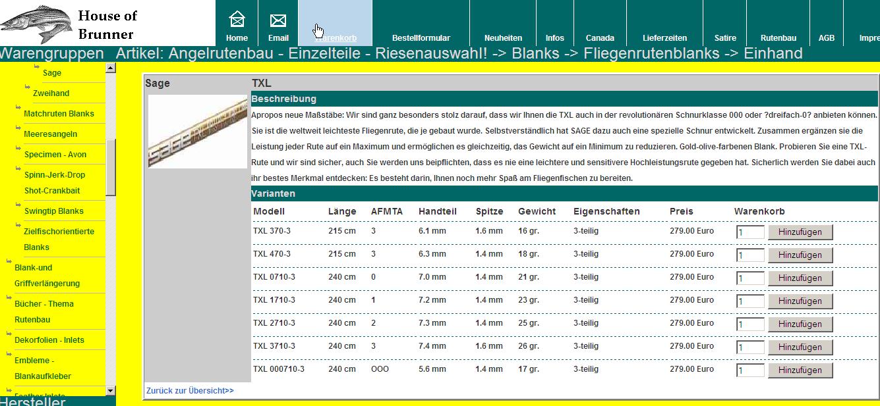Add TXL 3710-3 to cart with Hinzufügen

click(x=800, y=347)
